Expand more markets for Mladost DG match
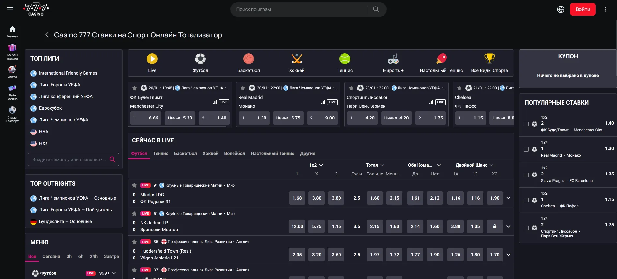The width and height of the screenshot is (617, 279). tap(508, 198)
